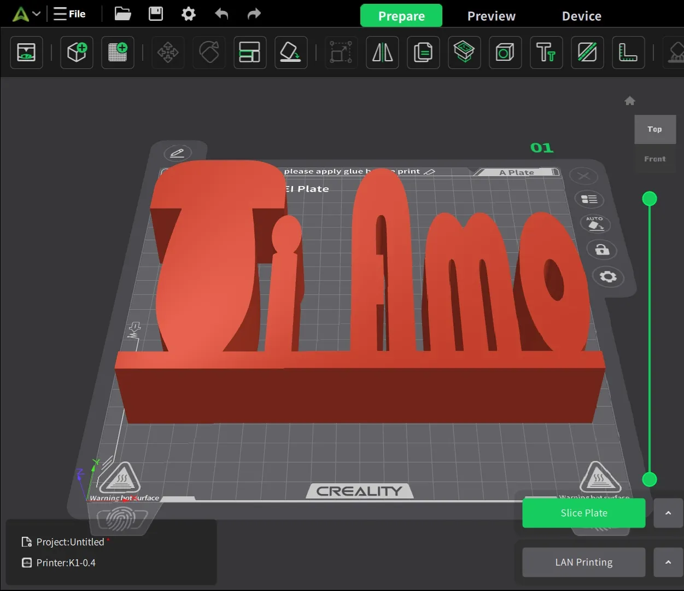Expand options beside Slice Plate

pos(668,513)
